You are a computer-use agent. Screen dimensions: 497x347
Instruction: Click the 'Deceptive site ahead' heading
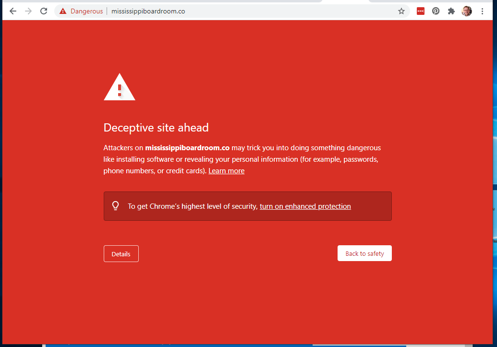[156, 128]
